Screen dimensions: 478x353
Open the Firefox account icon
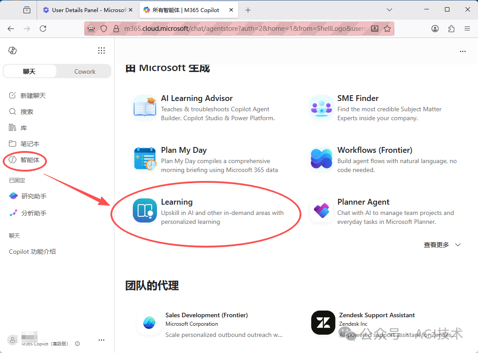click(x=435, y=29)
